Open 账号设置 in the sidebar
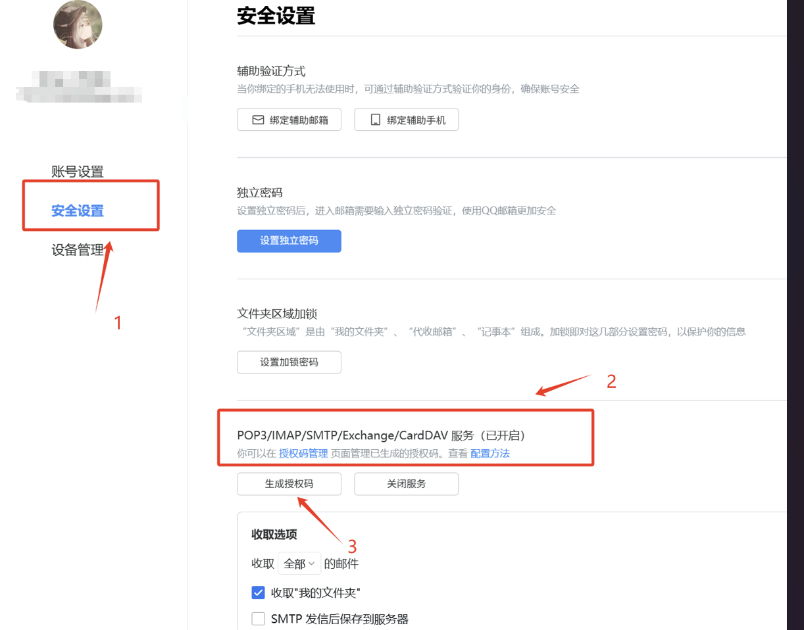 tap(78, 172)
